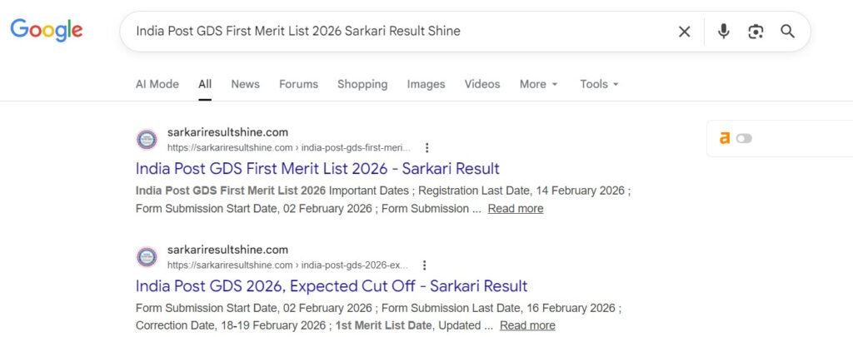Image resolution: width=853 pixels, height=337 pixels.
Task: Open the Tools dropdown
Action: pyautogui.click(x=599, y=84)
